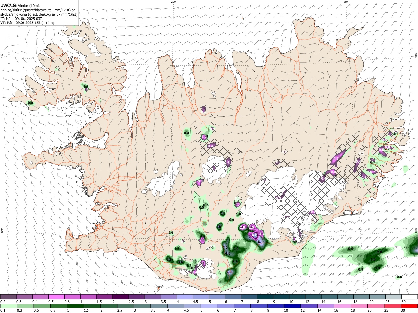Click the dark teal swatch labeled 8 in snow legend
The height and width of the screenshot is (313, 418).
click(265, 297)
